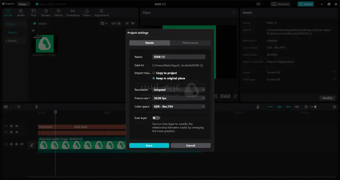Switch to the Performance tab
Image resolution: width=340 pixels, height=180 pixels.
[x=190, y=43]
